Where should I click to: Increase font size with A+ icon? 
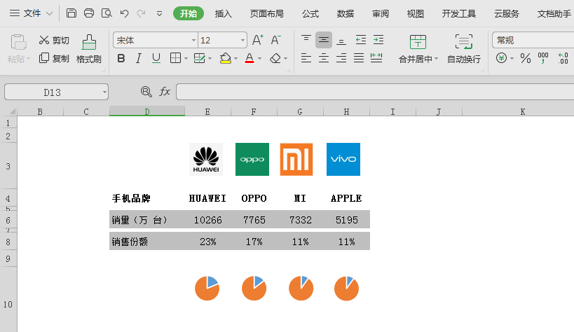258,40
